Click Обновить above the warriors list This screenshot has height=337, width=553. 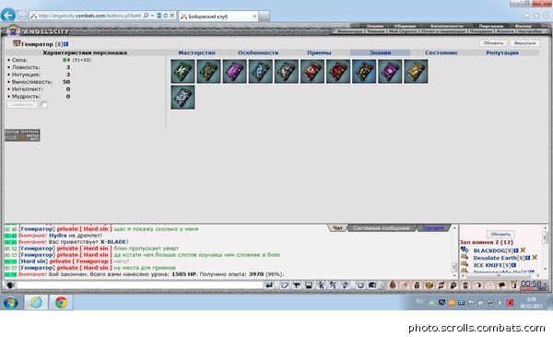(x=500, y=234)
